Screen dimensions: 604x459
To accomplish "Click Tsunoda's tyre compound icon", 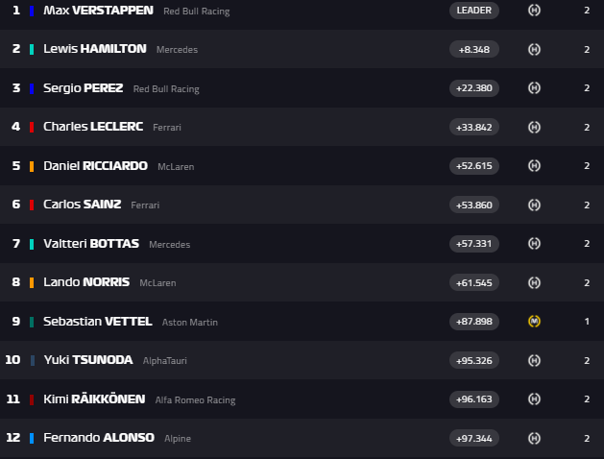I will 535,360.
